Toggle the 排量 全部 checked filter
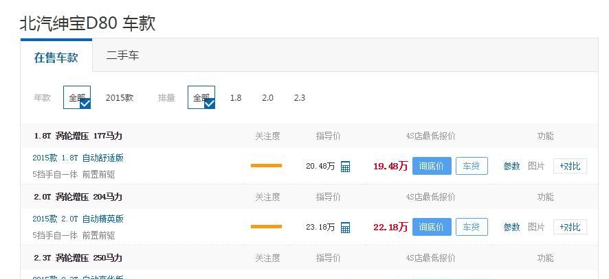The image size is (609, 279). pos(201,97)
